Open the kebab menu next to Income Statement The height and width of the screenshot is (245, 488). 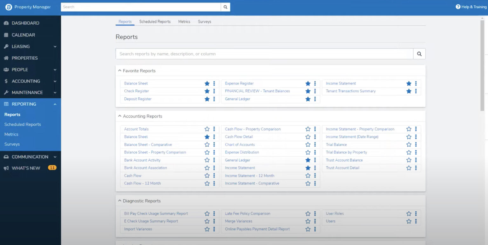click(315, 168)
